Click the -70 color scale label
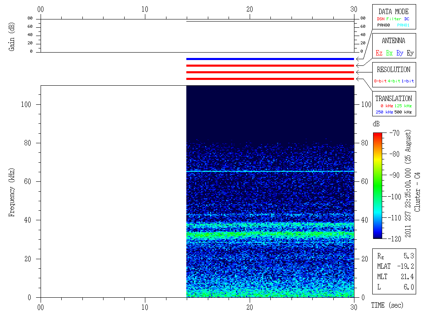Viewport: 424px width, 318px height. (395, 133)
